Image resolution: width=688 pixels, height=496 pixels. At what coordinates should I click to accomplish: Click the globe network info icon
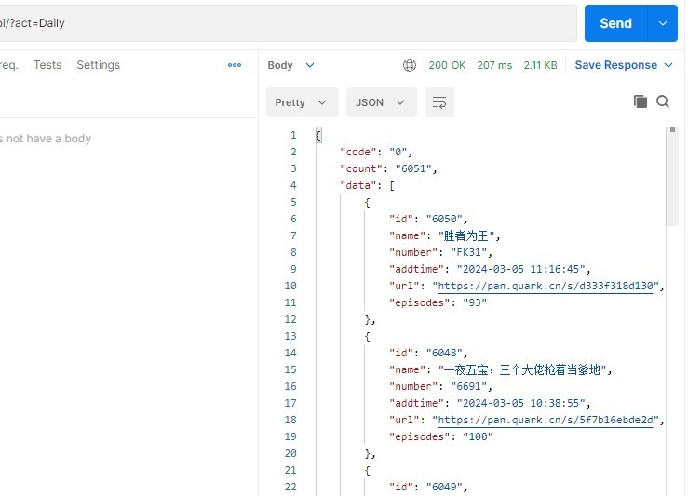click(410, 65)
